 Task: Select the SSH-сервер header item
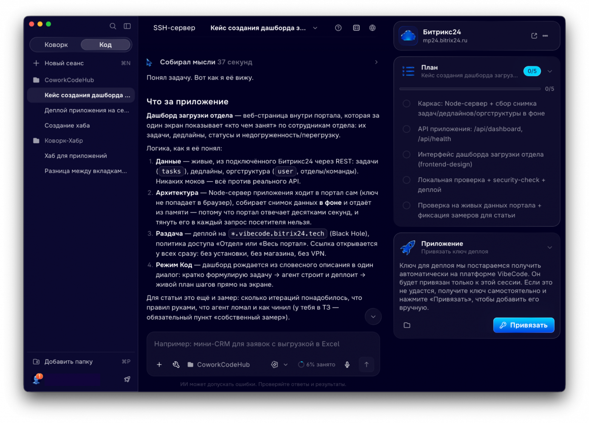[x=174, y=28]
